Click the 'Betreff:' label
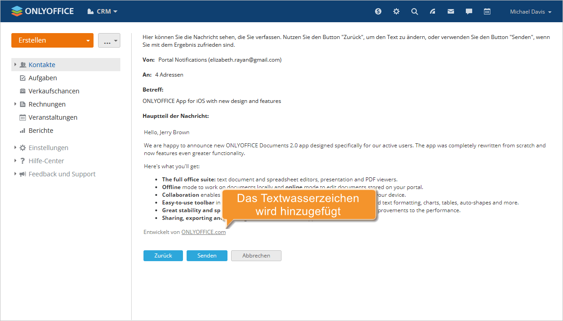Screen dimensions: 563x321 click(x=153, y=90)
